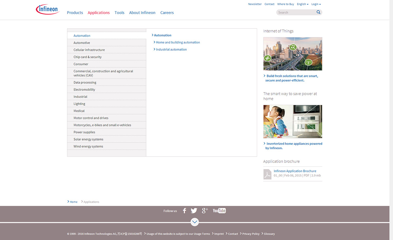Click the Infineon logo
This screenshot has height=240, width=393.
[x=47, y=9]
